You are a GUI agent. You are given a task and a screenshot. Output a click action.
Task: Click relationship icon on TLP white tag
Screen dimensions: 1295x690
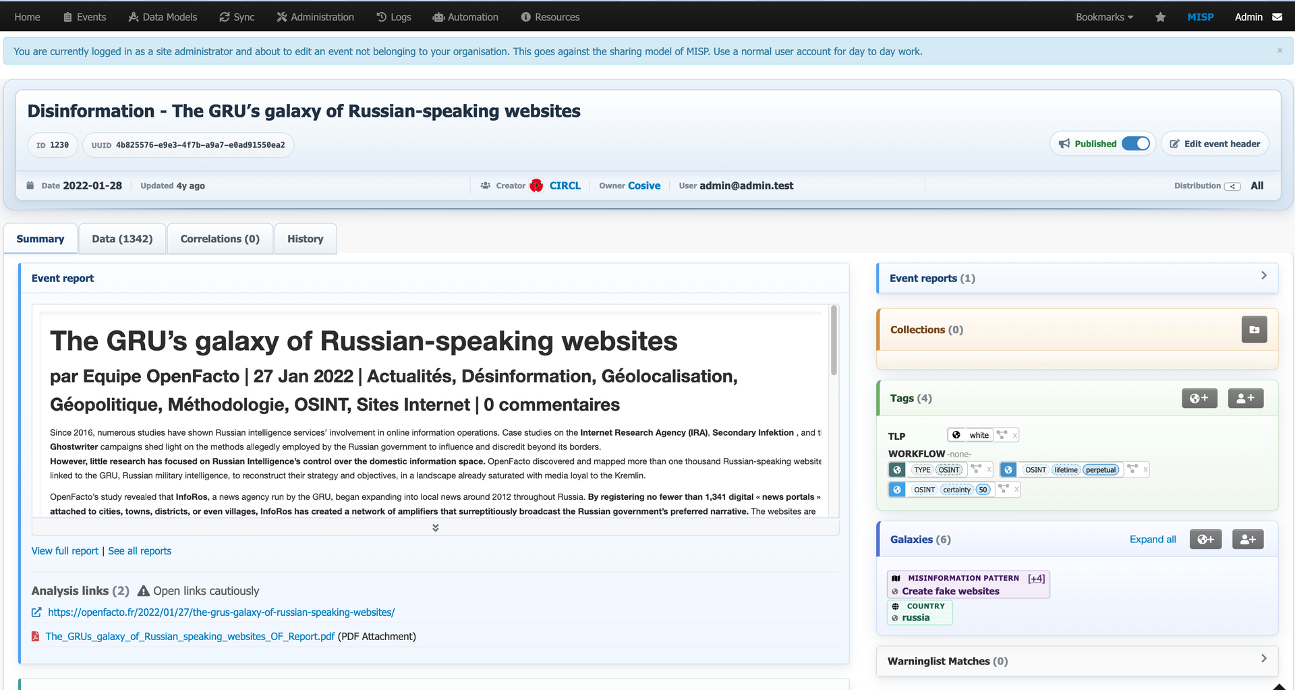1002,435
